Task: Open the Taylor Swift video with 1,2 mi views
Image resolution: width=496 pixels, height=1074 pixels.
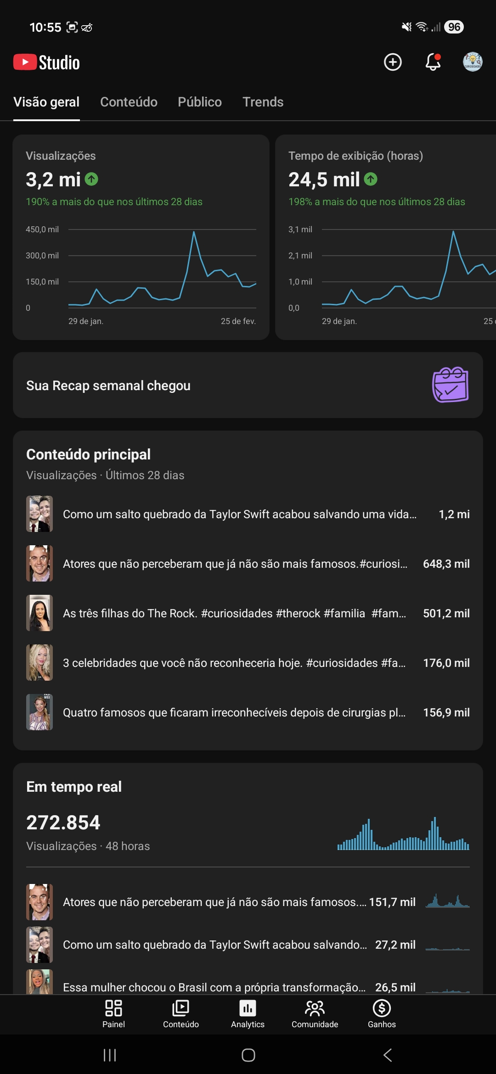Action: tap(240, 514)
